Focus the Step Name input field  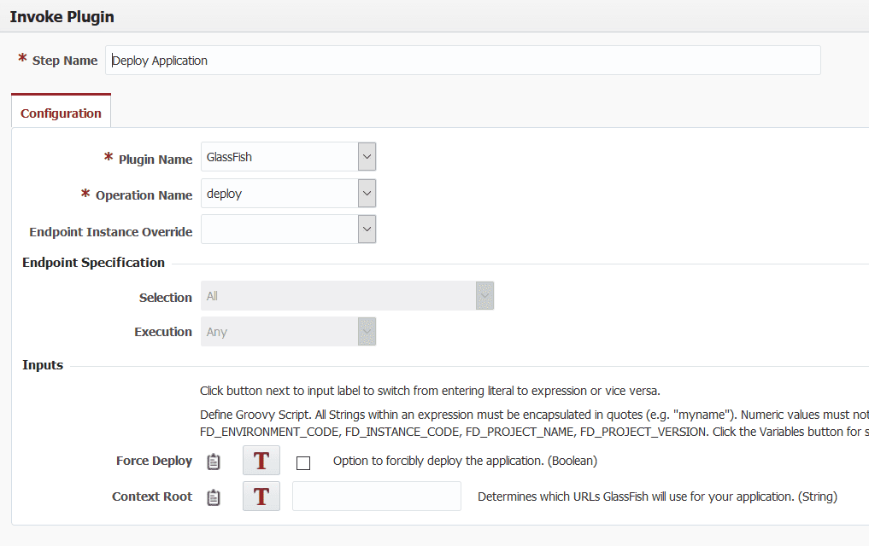pos(463,61)
